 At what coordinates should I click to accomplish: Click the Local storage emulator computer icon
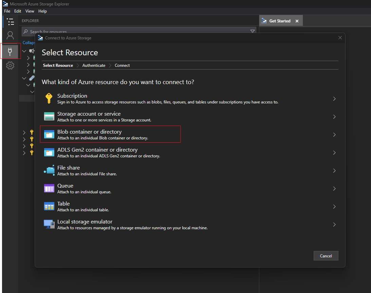coord(49,224)
